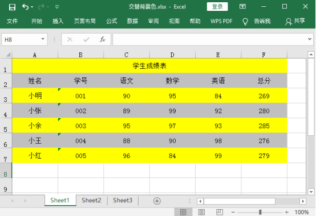The width and height of the screenshot is (316, 216).
Task: Open Ribbon Display Options icon
Action: tap(242, 7)
